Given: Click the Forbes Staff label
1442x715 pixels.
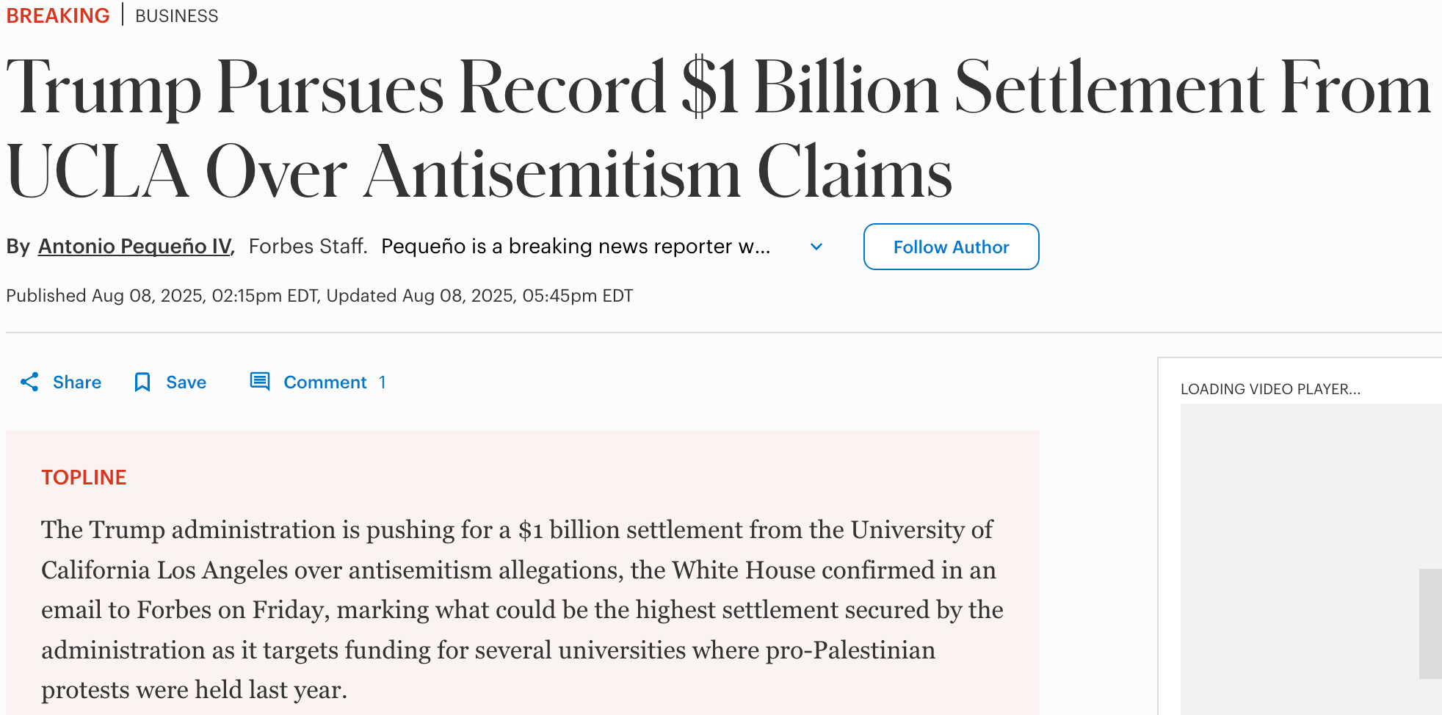Looking at the screenshot, I should (308, 246).
